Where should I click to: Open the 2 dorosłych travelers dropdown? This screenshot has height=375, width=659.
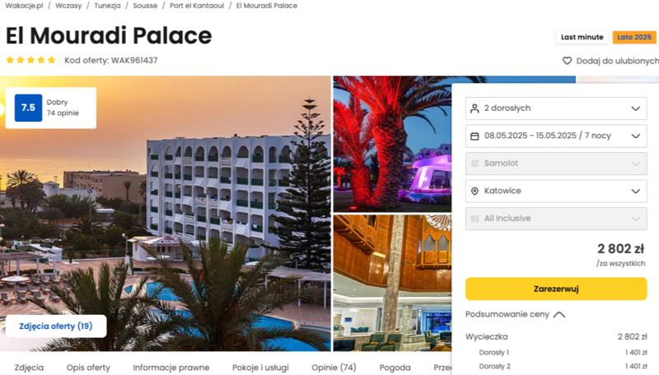(556, 109)
